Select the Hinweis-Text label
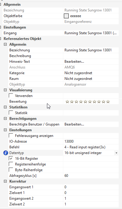Viewport: 122px width, 209px height. coord(20,62)
